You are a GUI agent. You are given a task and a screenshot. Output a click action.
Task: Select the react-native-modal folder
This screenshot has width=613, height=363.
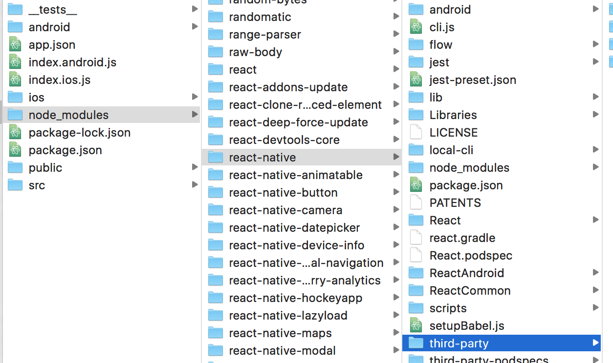(x=302, y=351)
